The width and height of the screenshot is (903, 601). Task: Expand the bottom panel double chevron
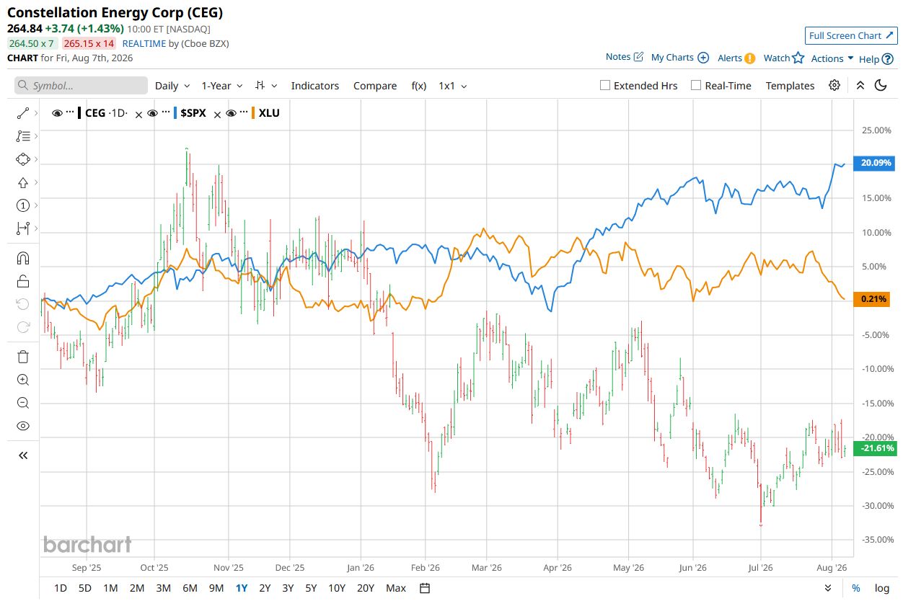[x=829, y=588]
